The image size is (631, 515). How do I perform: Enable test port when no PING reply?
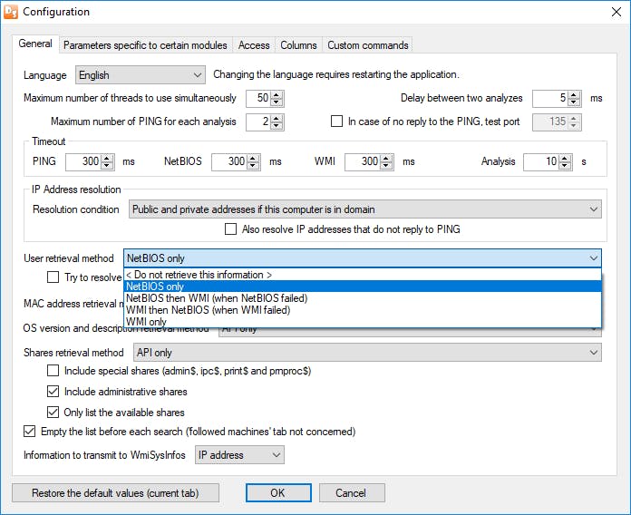(337, 121)
